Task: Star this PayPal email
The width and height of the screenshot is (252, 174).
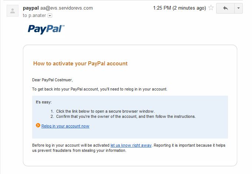Action: point(211,8)
